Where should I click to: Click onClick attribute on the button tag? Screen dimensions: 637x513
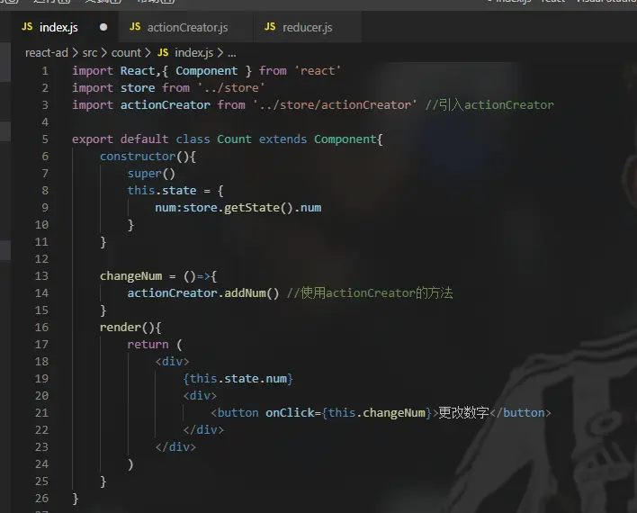click(x=290, y=412)
